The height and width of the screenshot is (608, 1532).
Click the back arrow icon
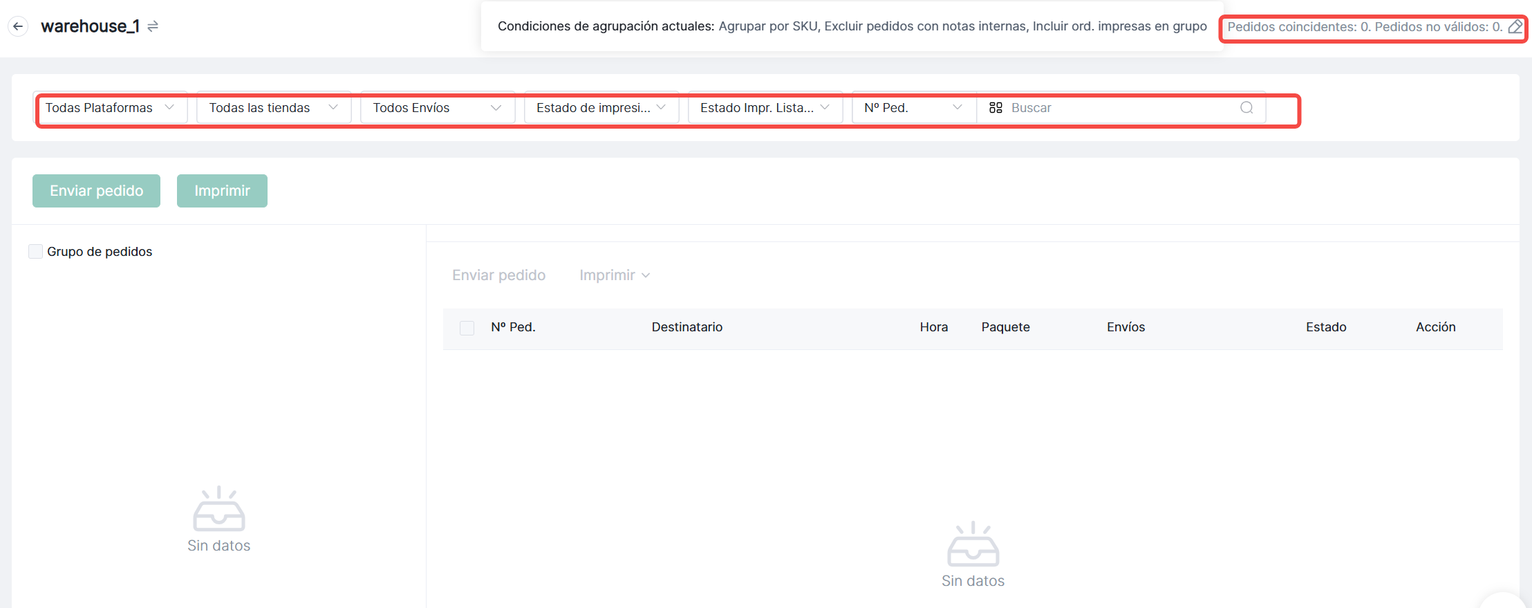[x=18, y=26]
